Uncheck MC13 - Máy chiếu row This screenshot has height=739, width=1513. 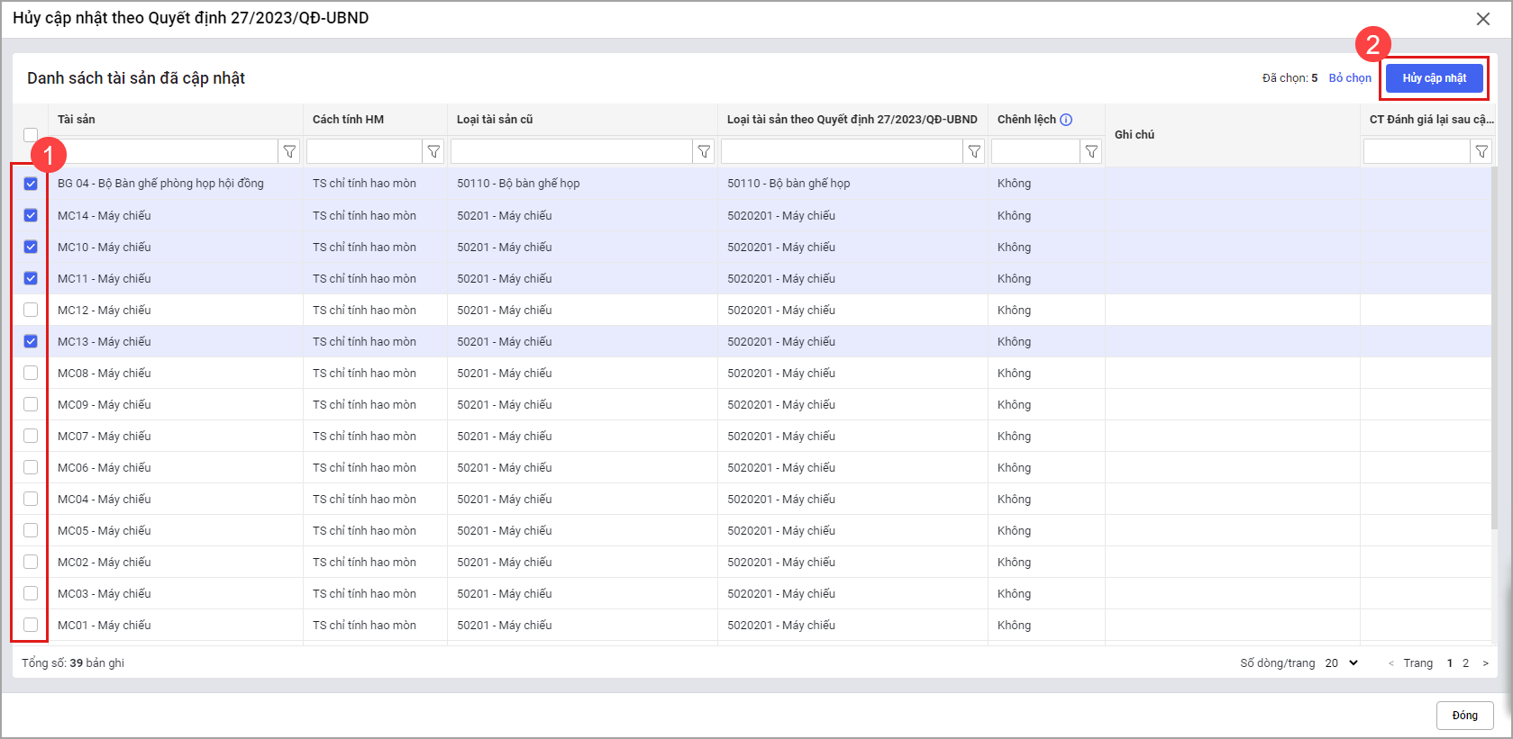click(x=31, y=341)
